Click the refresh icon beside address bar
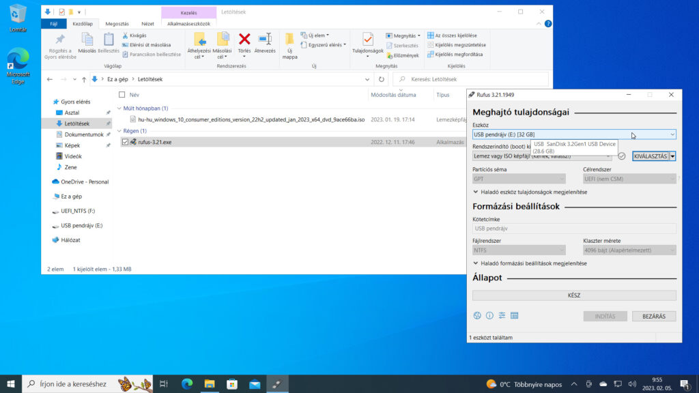The width and height of the screenshot is (699, 393). [381, 79]
